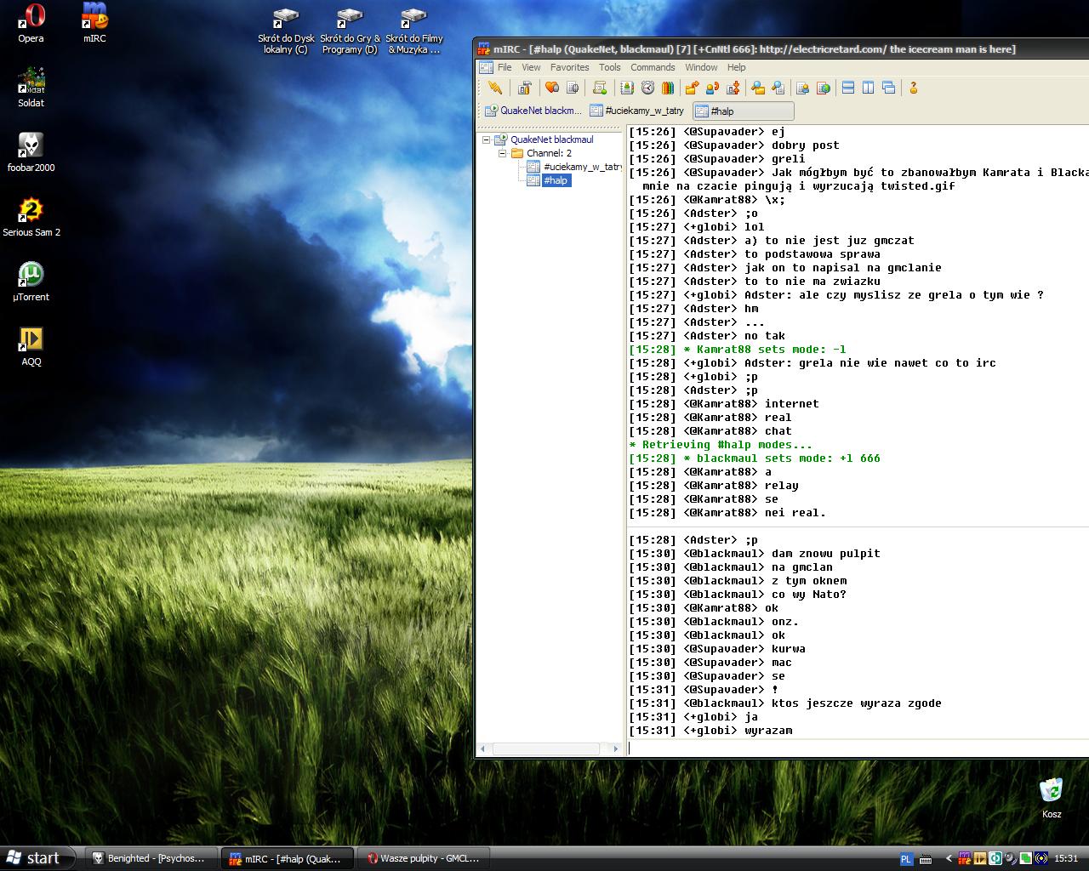This screenshot has width=1089, height=871.
Task: Open the Colors icon with colored books
Action: coord(668,88)
